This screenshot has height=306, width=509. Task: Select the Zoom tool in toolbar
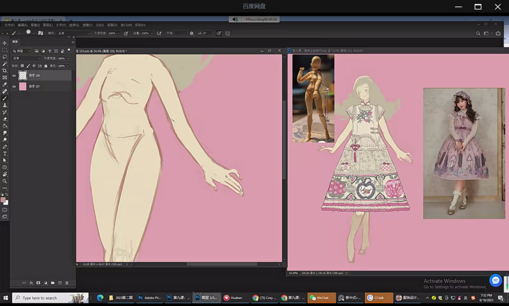(x=5, y=181)
